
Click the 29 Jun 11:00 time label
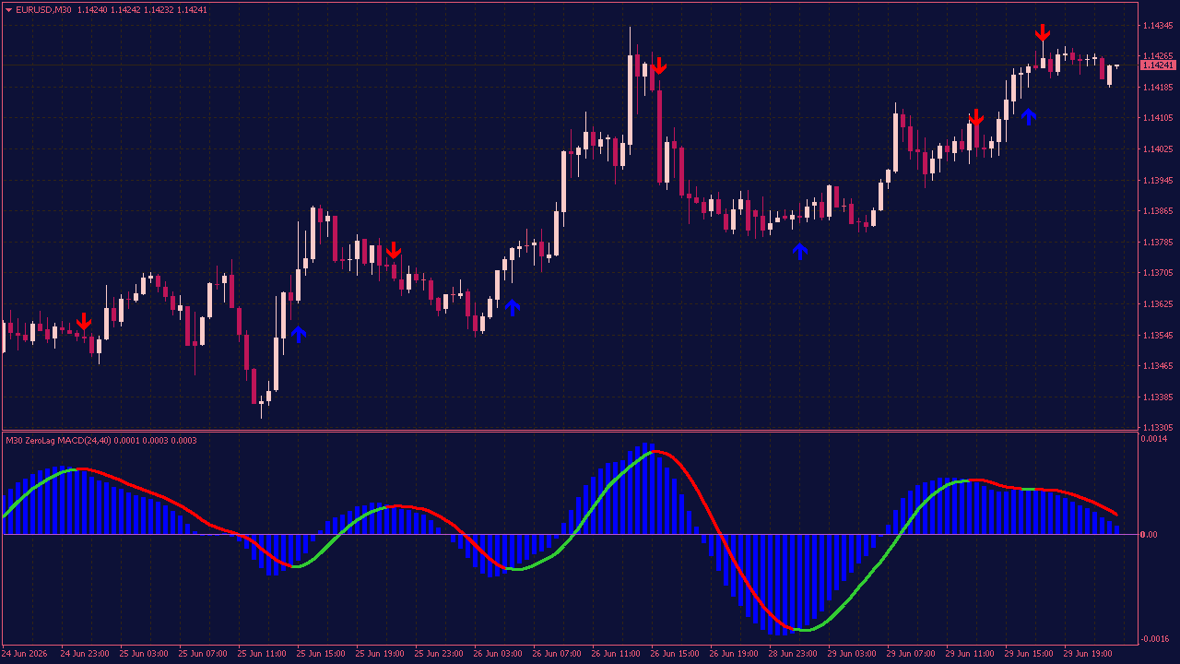coord(971,654)
